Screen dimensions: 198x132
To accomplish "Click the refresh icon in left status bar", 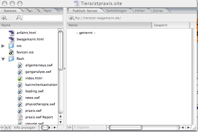I will 8,128.
